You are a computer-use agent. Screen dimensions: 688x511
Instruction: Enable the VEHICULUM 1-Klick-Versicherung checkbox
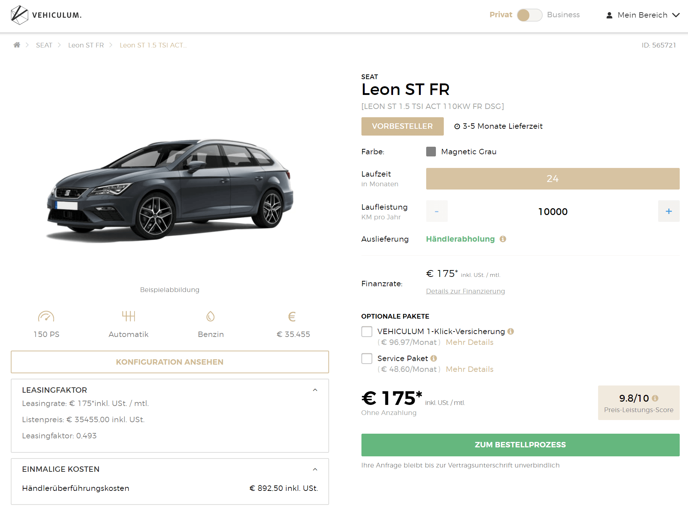pos(367,332)
